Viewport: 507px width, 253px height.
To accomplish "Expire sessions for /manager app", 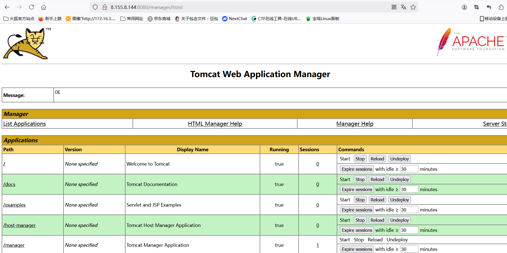I will (x=357, y=249).
